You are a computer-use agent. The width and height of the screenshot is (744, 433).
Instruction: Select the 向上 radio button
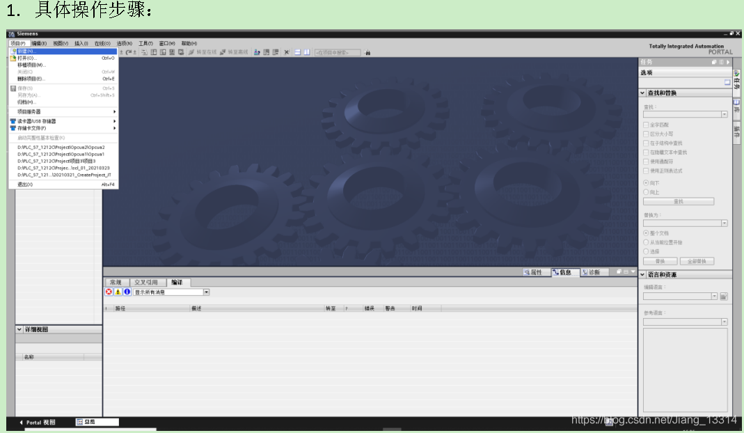pos(646,192)
